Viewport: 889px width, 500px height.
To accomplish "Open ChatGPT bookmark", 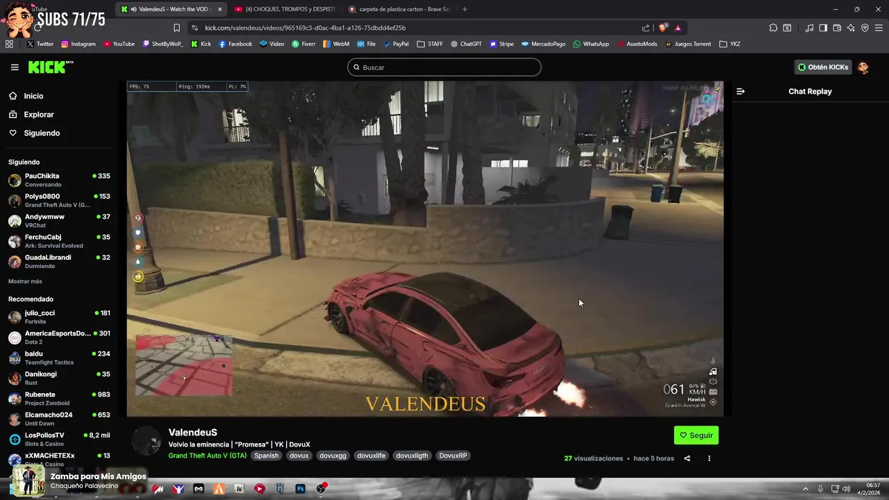I will pyautogui.click(x=465, y=44).
